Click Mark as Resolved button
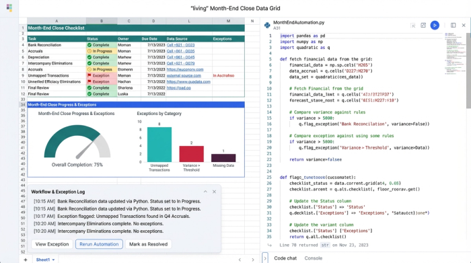 (149, 244)
